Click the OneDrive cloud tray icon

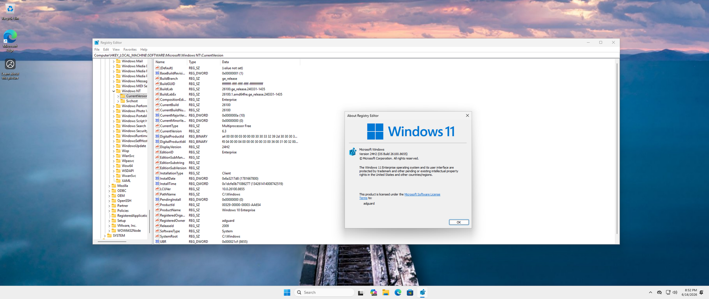pos(659,293)
